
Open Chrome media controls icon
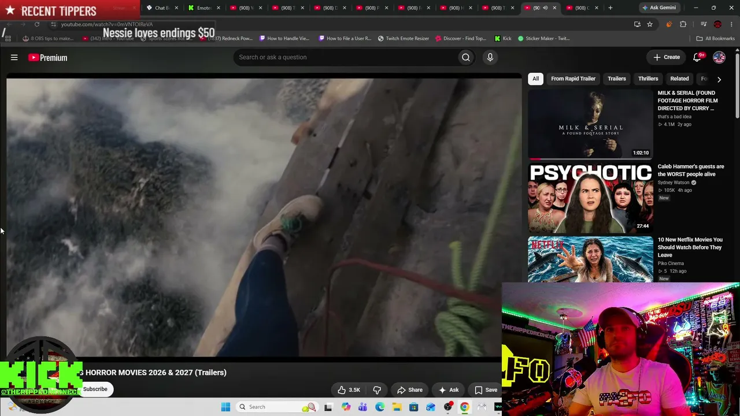coord(704,24)
